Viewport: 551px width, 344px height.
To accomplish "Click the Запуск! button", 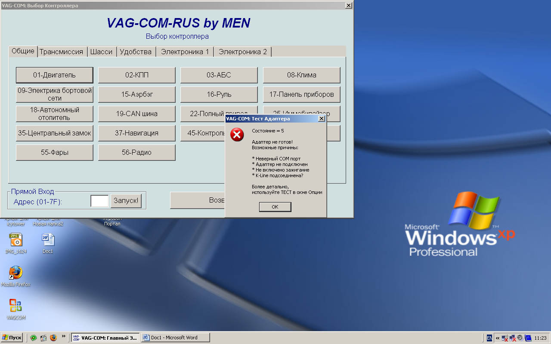I will click(x=126, y=201).
